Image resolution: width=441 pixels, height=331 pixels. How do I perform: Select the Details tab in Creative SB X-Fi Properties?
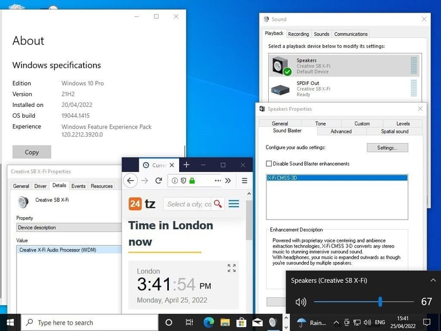pos(59,185)
